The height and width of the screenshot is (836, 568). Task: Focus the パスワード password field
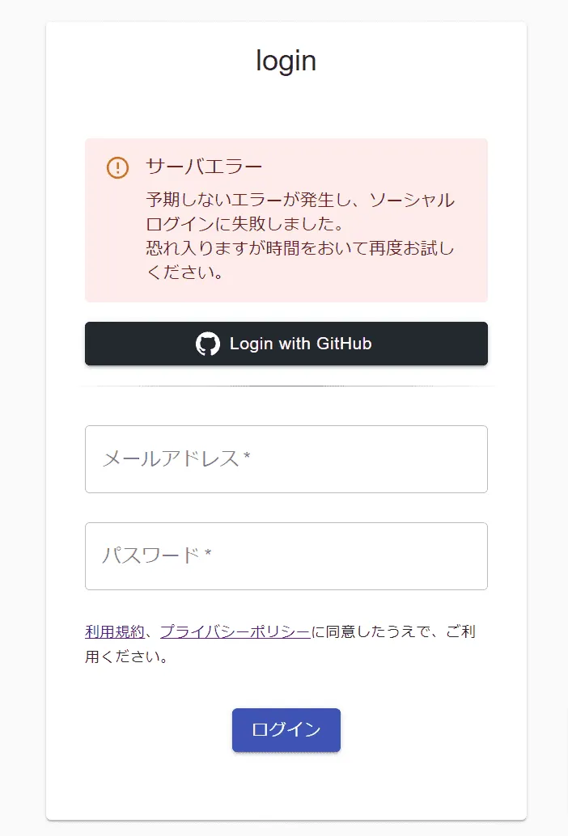click(x=286, y=555)
